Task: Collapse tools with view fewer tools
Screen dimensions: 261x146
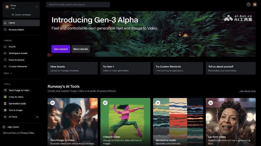Action: click(247, 91)
